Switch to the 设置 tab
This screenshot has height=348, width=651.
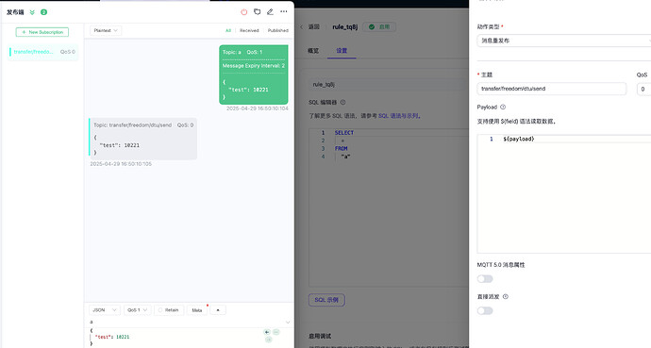coord(342,51)
